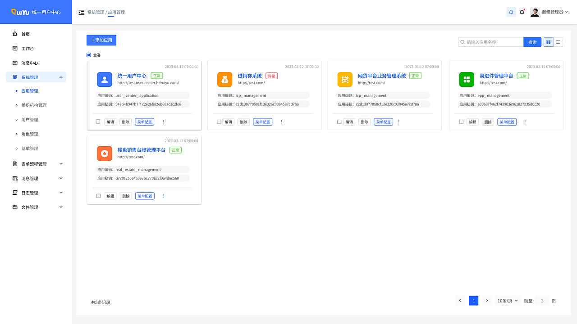Click the bell icon with the red dot
The height and width of the screenshot is (324, 577).
[522, 12]
